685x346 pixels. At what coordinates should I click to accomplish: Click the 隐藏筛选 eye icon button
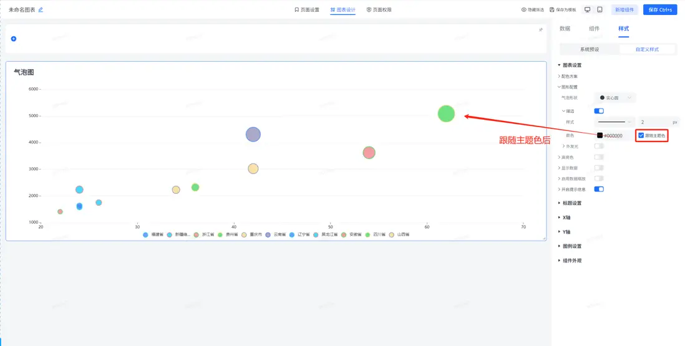click(x=533, y=9)
